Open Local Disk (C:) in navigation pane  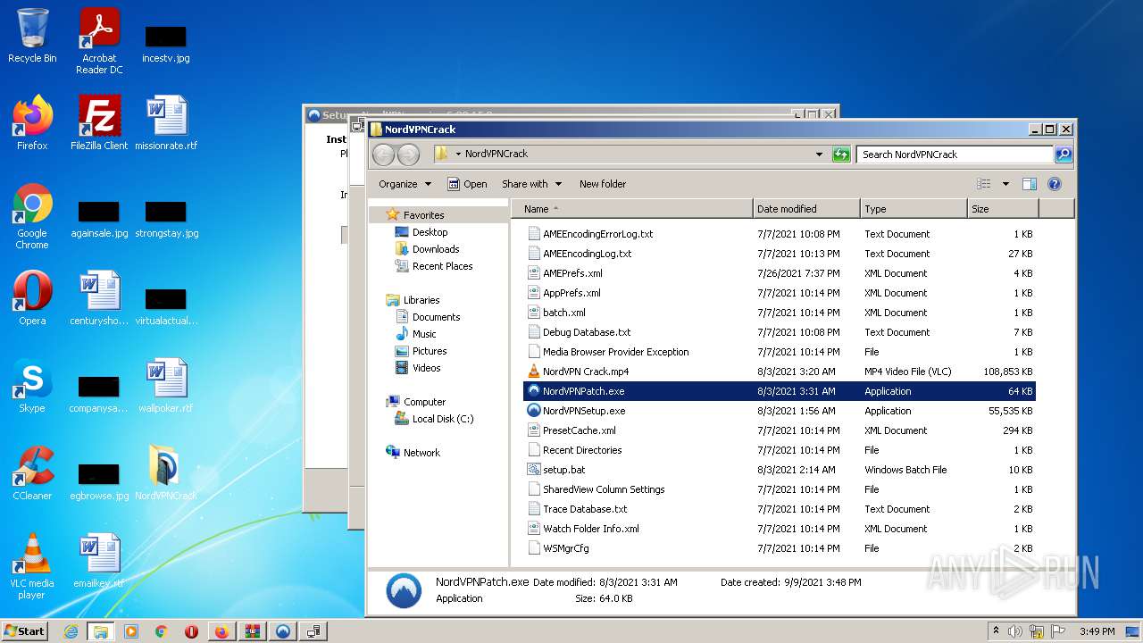click(443, 419)
